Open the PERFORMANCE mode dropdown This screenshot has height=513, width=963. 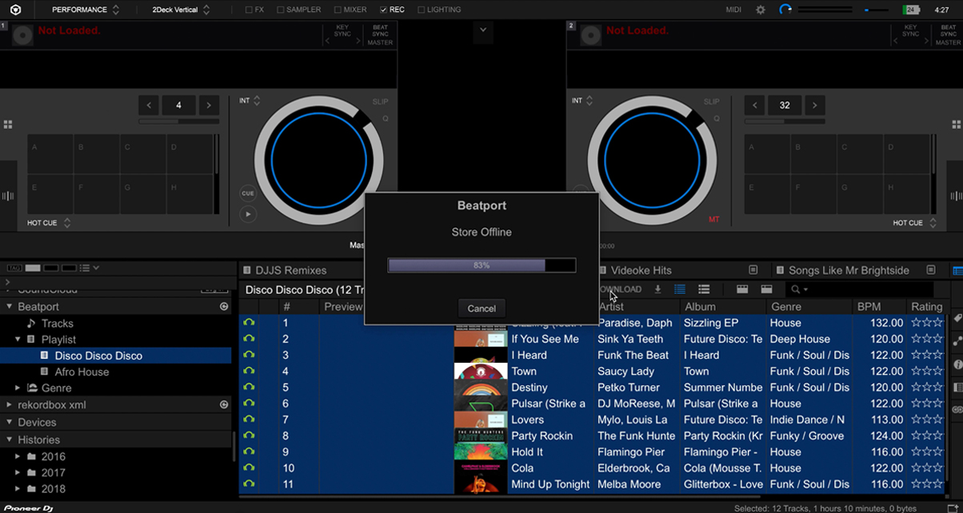click(86, 10)
